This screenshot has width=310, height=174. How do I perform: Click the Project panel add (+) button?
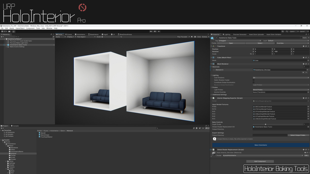[x=2, y=128]
